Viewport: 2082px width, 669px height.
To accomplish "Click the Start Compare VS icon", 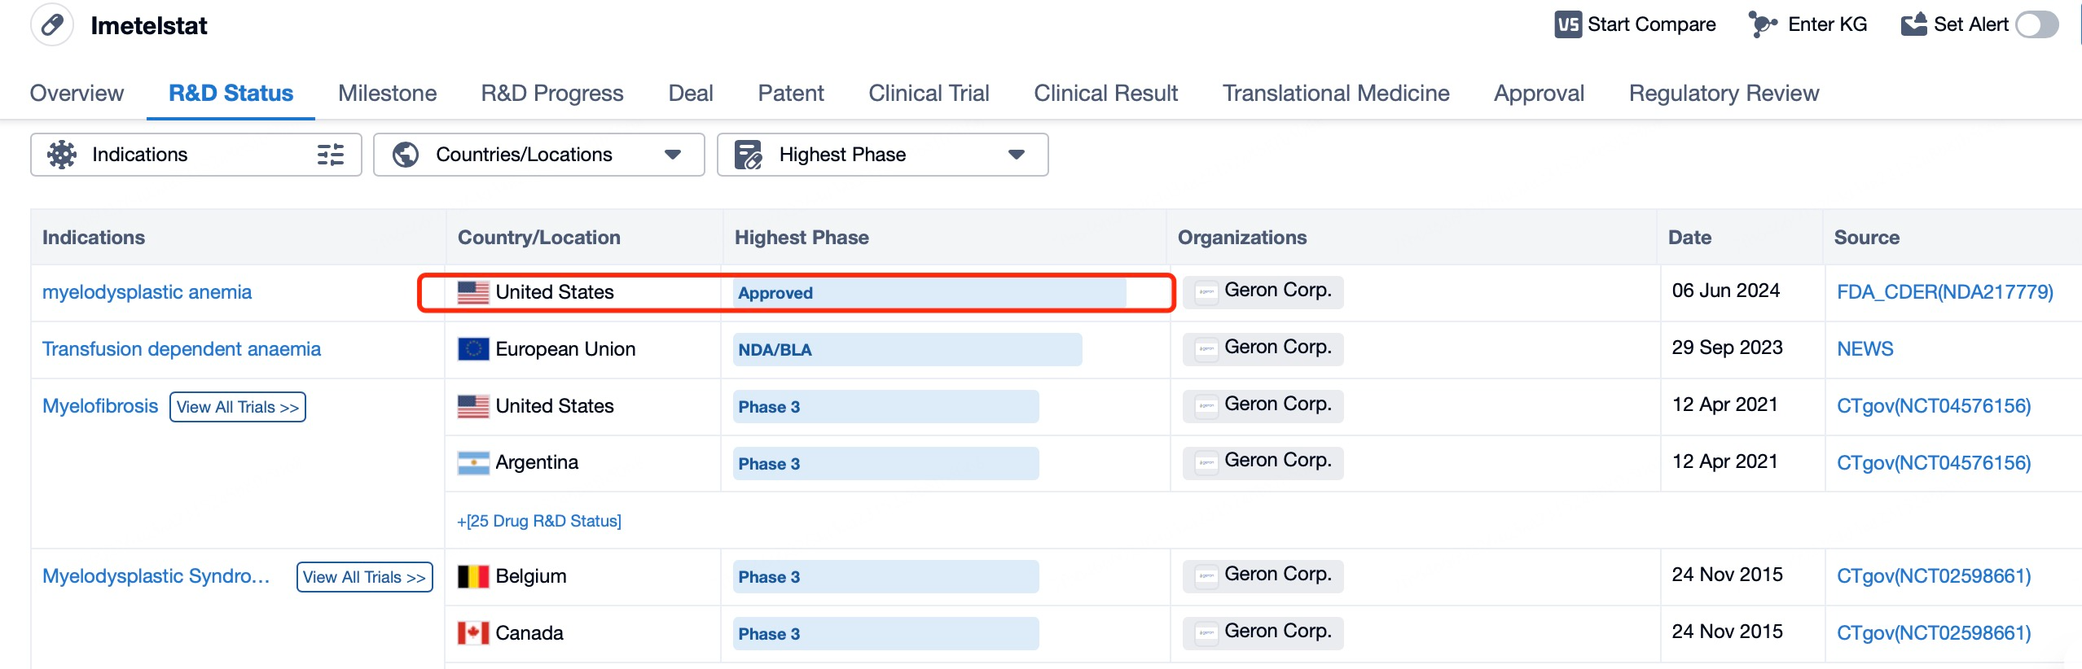I will point(1567,25).
